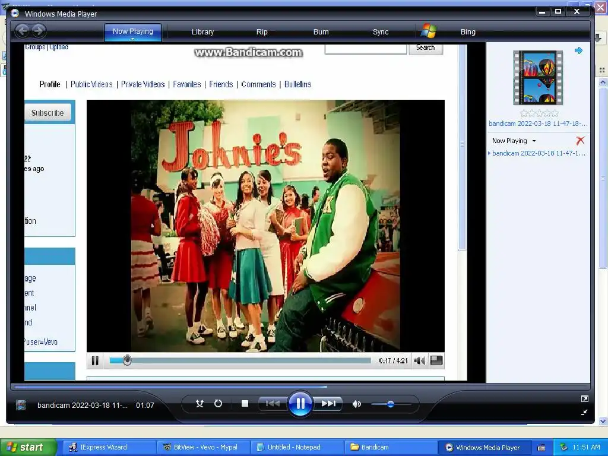The height and width of the screenshot is (456, 608).
Task: Click the website search input field
Action: (366, 49)
